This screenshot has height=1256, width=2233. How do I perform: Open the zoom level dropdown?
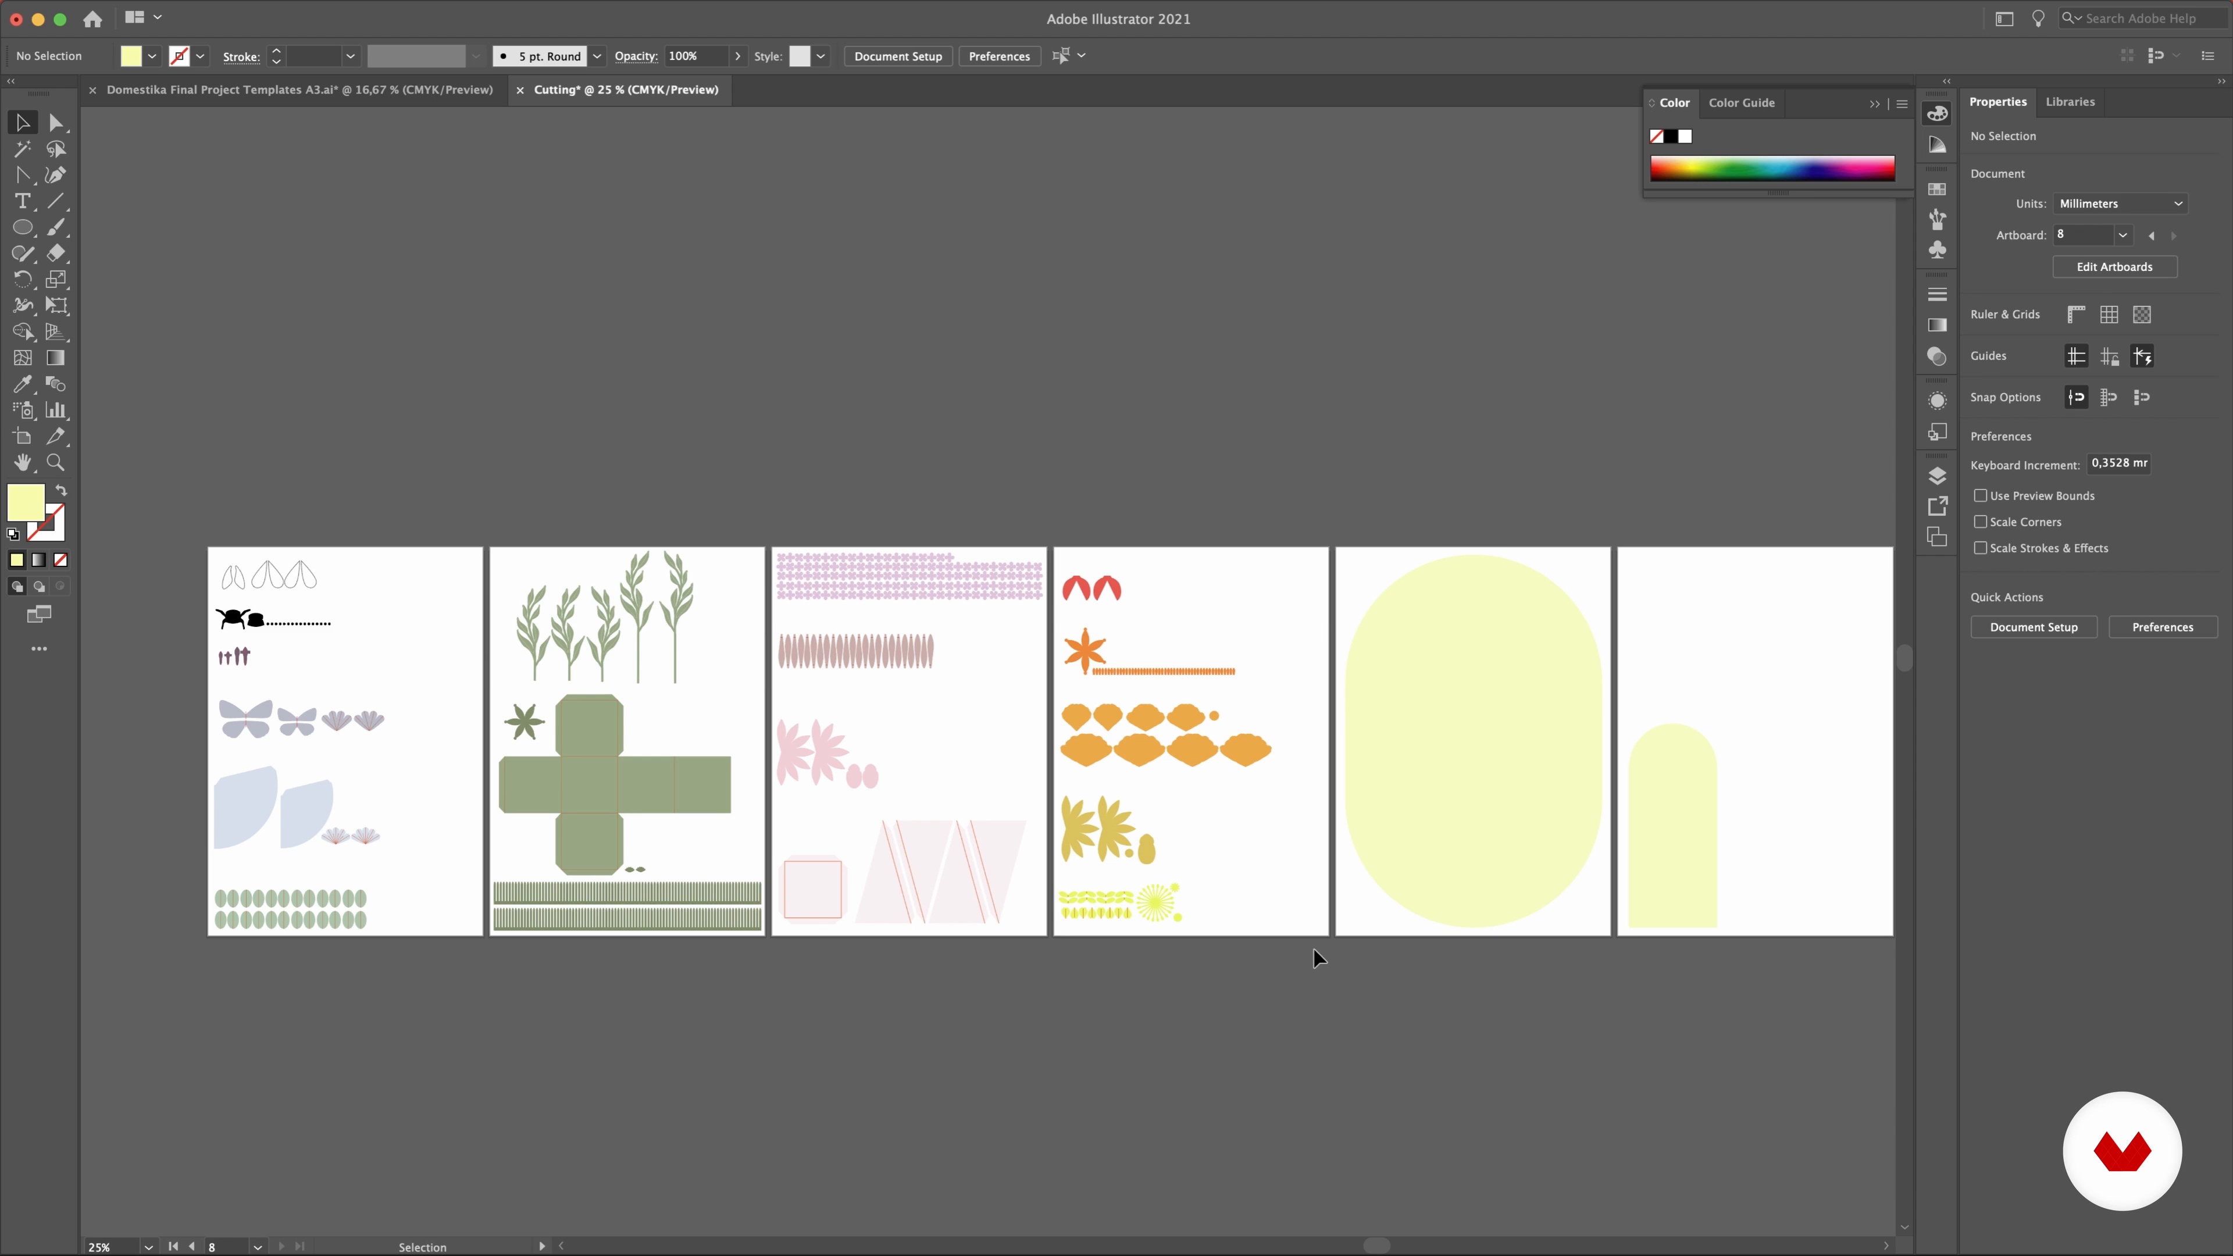point(148,1247)
